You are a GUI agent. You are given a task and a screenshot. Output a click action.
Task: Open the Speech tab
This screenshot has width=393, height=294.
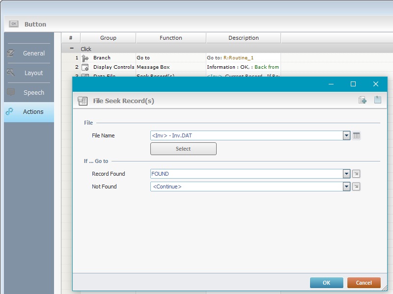29,93
